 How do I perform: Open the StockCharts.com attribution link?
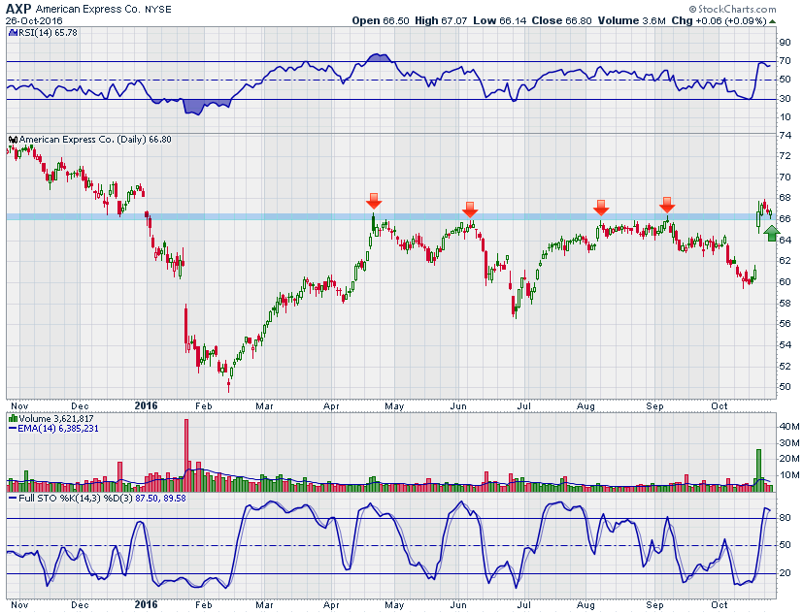[x=732, y=9]
